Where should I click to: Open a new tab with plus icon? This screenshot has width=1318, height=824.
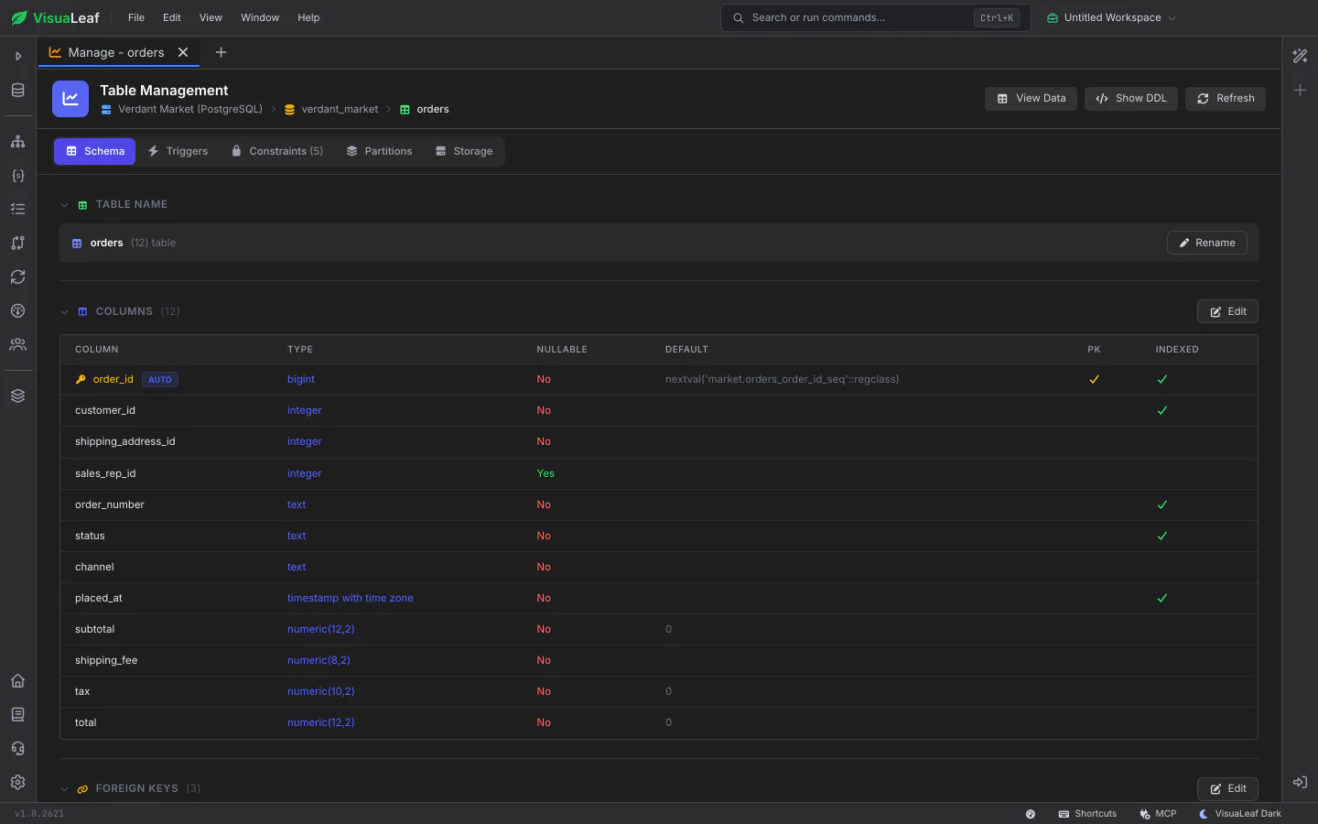(x=221, y=52)
